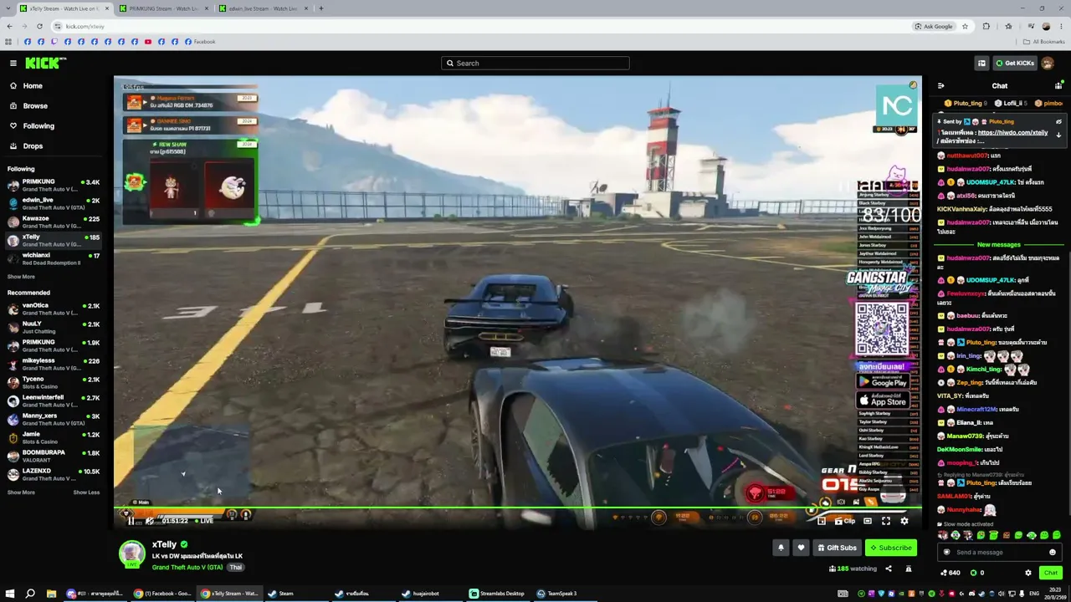The height and width of the screenshot is (602, 1071).
Task: Create a Clip of the stream
Action: pos(845,521)
